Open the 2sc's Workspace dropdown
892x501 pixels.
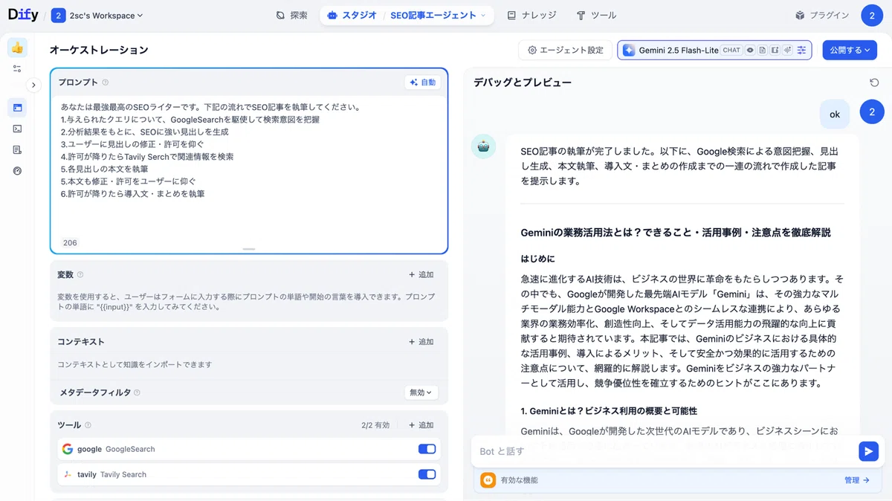(x=97, y=15)
